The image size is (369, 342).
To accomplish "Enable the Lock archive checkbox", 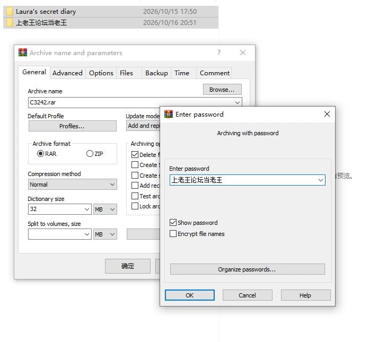I will pos(135,206).
